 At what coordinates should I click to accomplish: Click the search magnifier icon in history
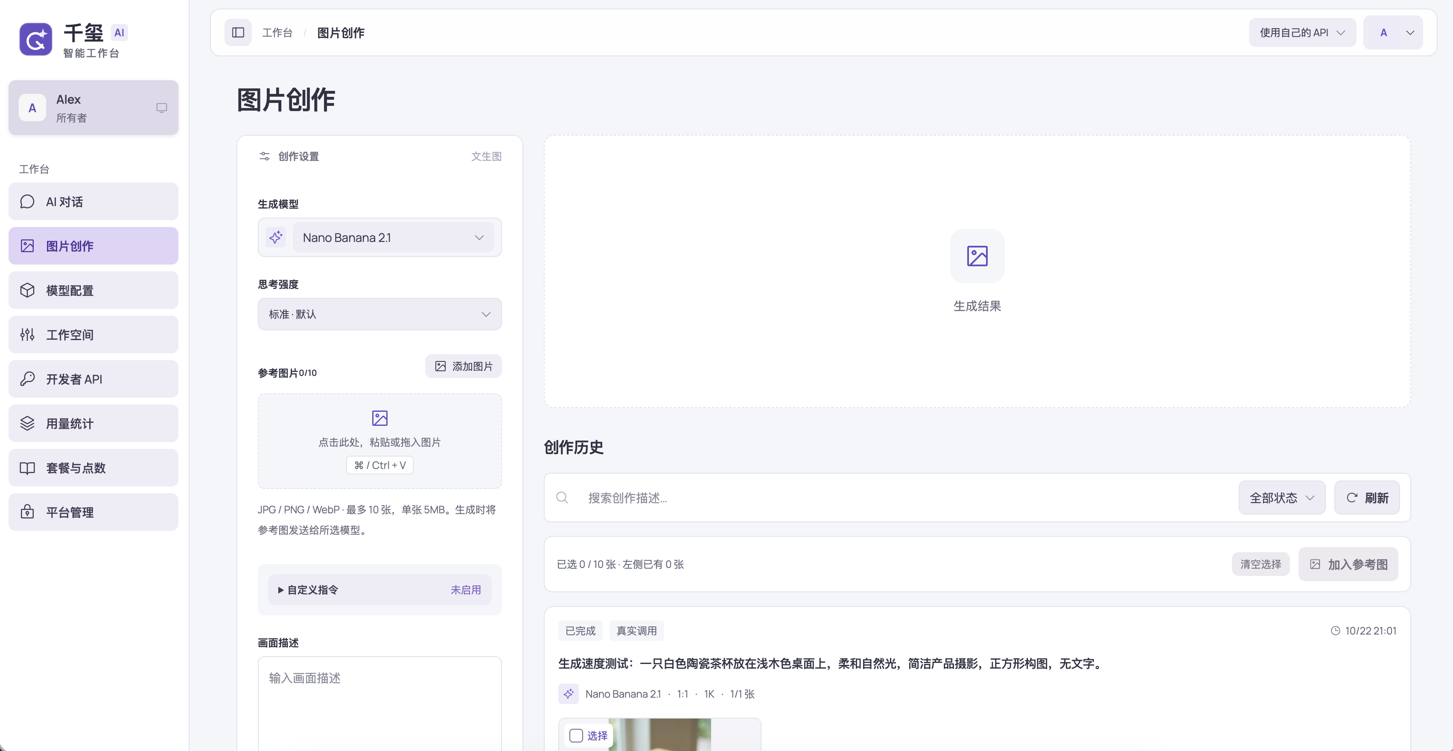point(562,497)
